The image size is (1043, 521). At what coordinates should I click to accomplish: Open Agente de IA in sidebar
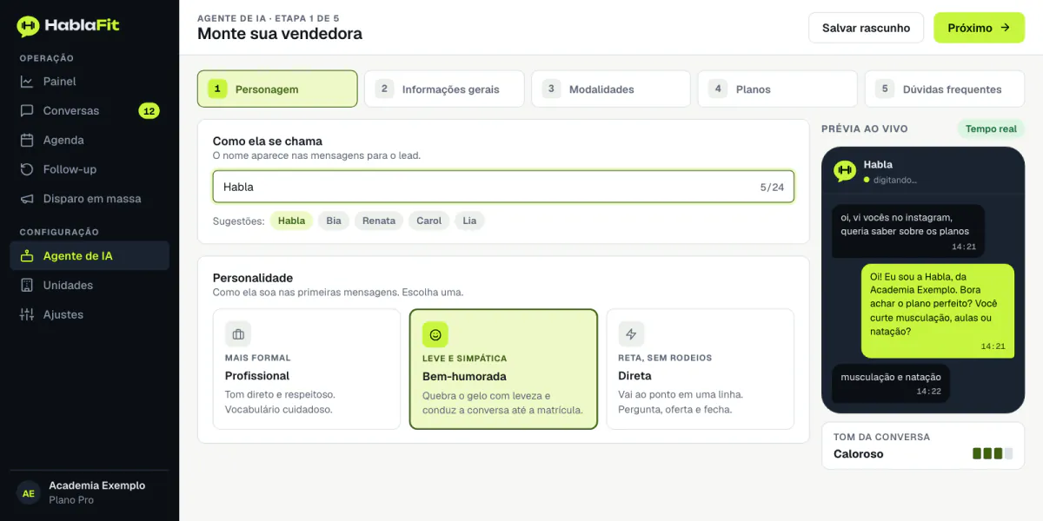[x=90, y=256]
